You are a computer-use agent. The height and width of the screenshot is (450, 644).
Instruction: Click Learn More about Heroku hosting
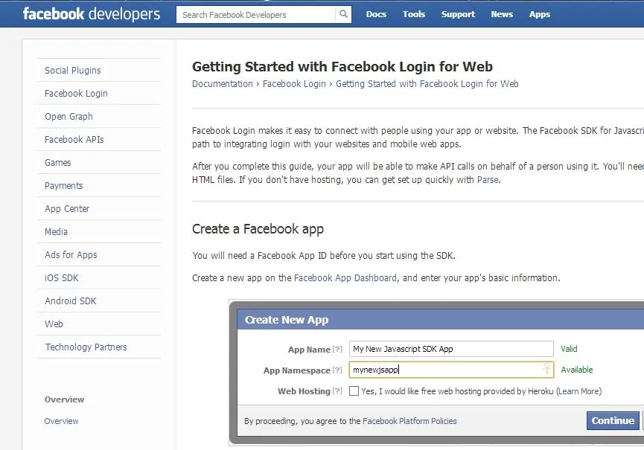click(x=579, y=391)
